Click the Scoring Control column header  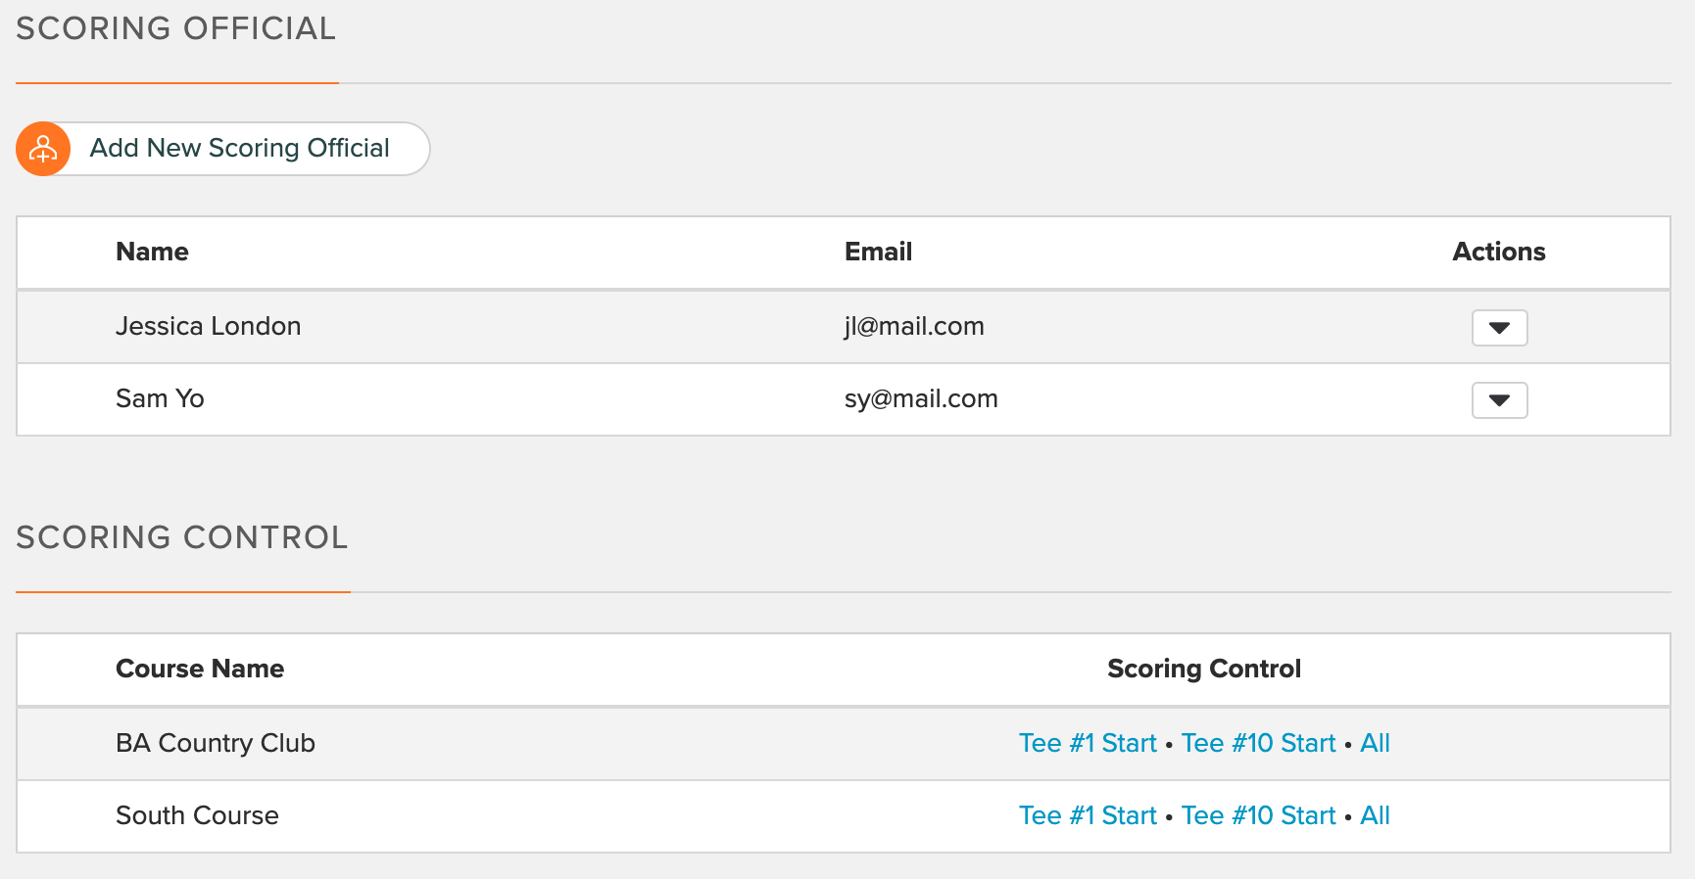(1204, 669)
